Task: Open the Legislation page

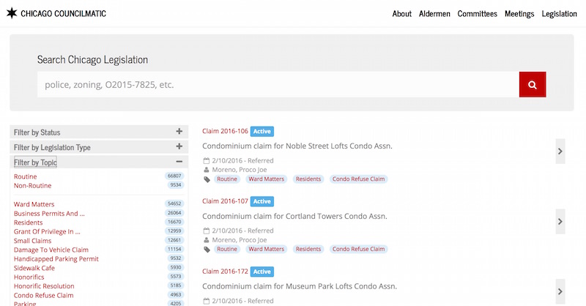Action: click(560, 14)
